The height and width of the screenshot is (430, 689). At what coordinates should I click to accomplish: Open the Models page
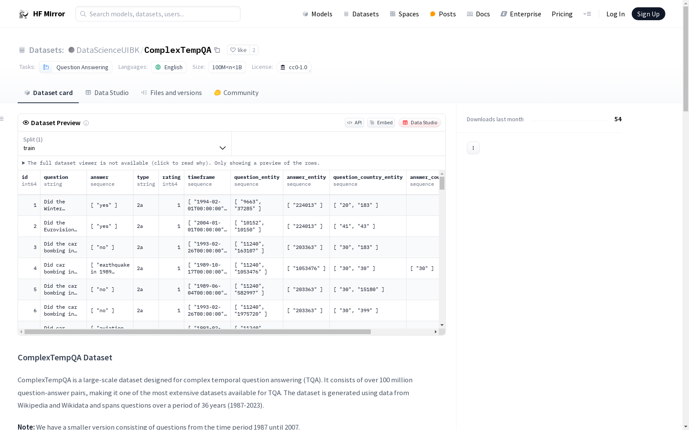(x=317, y=14)
